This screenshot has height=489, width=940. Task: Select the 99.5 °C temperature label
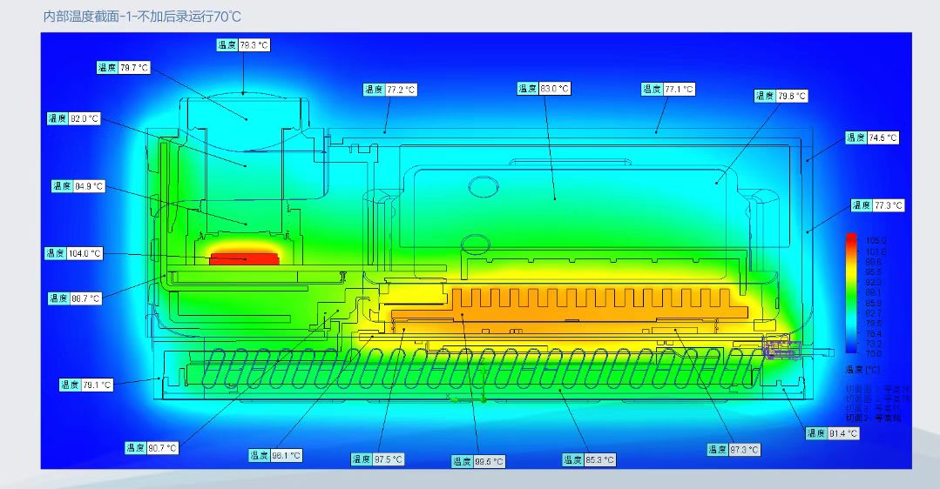click(x=478, y=461)
